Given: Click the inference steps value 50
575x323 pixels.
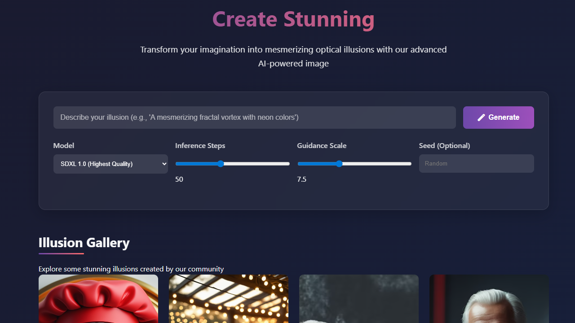Looking at the screenshot, I should coord(179,179).
